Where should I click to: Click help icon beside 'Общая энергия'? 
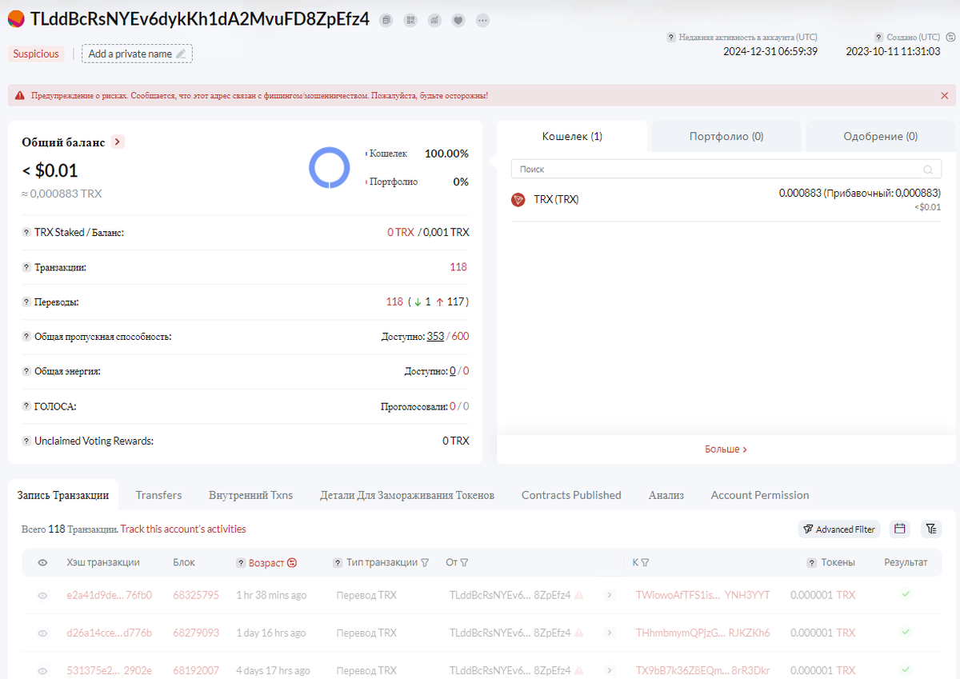(26, 372)
